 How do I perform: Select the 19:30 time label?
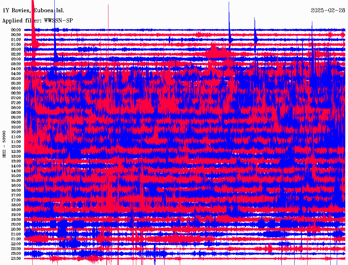coord(16,220)
